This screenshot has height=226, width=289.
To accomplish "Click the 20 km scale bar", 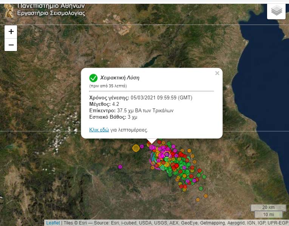I will tap(268, 207).
